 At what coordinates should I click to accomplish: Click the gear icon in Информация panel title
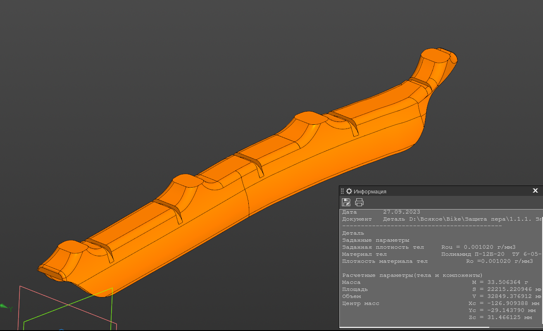(349, 191)
